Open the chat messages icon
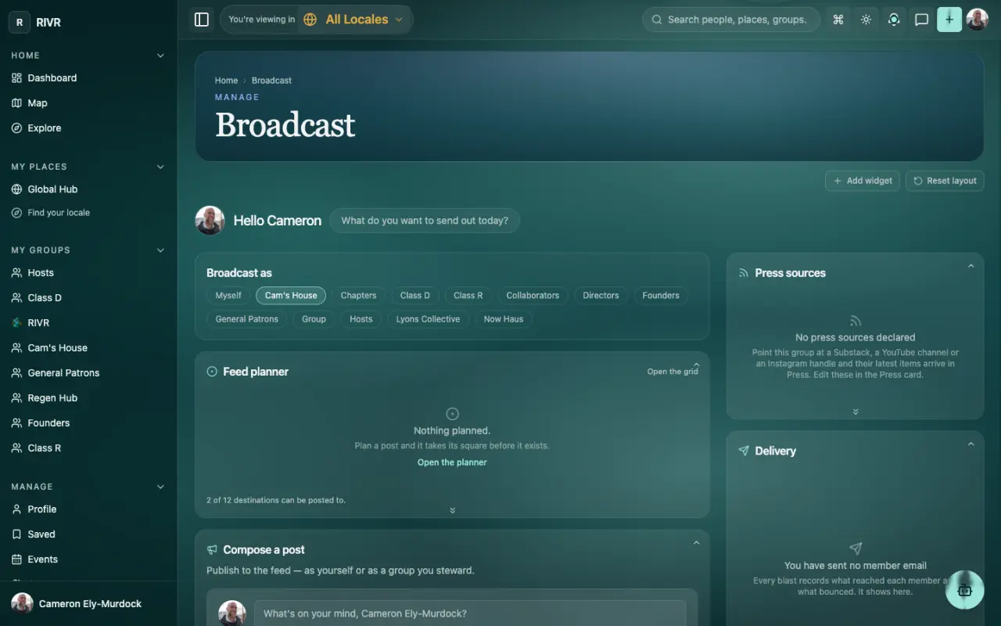This screenshot has width=1001, height=626. [922, 20]
